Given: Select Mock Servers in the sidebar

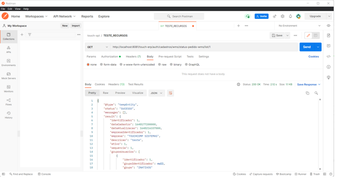Looking at the screenshot, I should (8, 75).
